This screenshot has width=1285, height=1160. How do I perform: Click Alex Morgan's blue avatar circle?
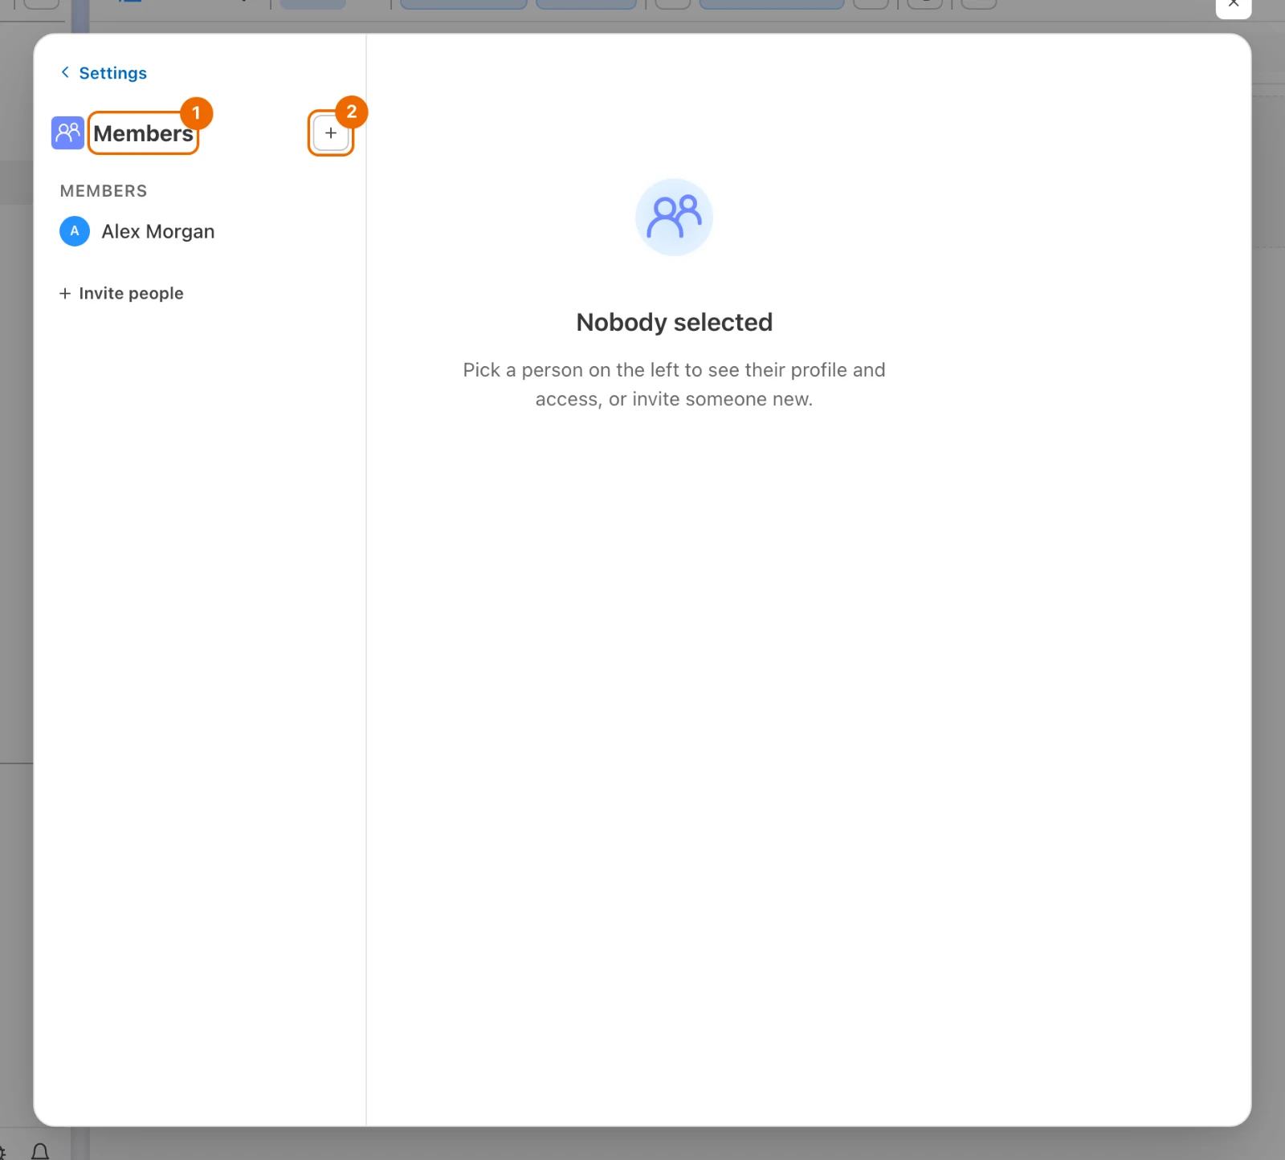click(75, 231)
